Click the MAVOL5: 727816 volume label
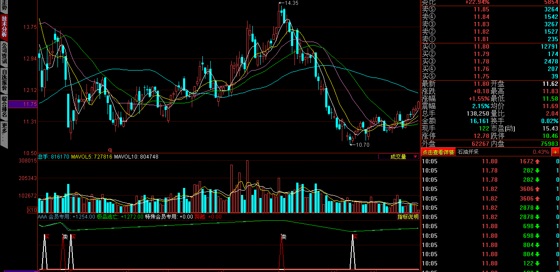This screenshot has width=560, height=272. (x=92, y=157)
